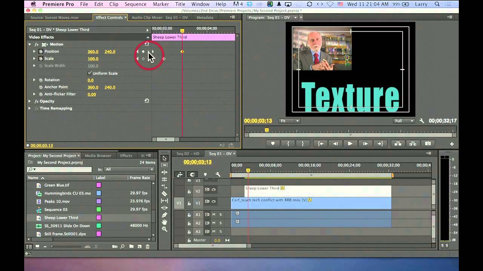The height and width of the screenshot is (271, 483).
Task: Toggle Snap magnet in timeline
Action: (192, 174)
